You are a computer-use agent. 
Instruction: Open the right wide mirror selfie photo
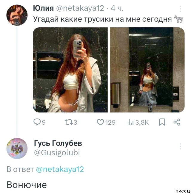pos(147,70)
